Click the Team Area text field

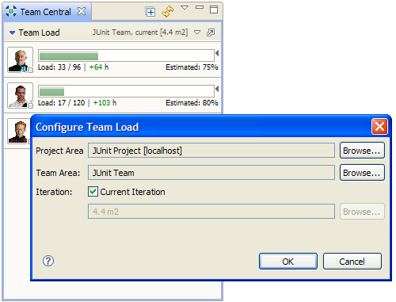click(x=211, y=173)
